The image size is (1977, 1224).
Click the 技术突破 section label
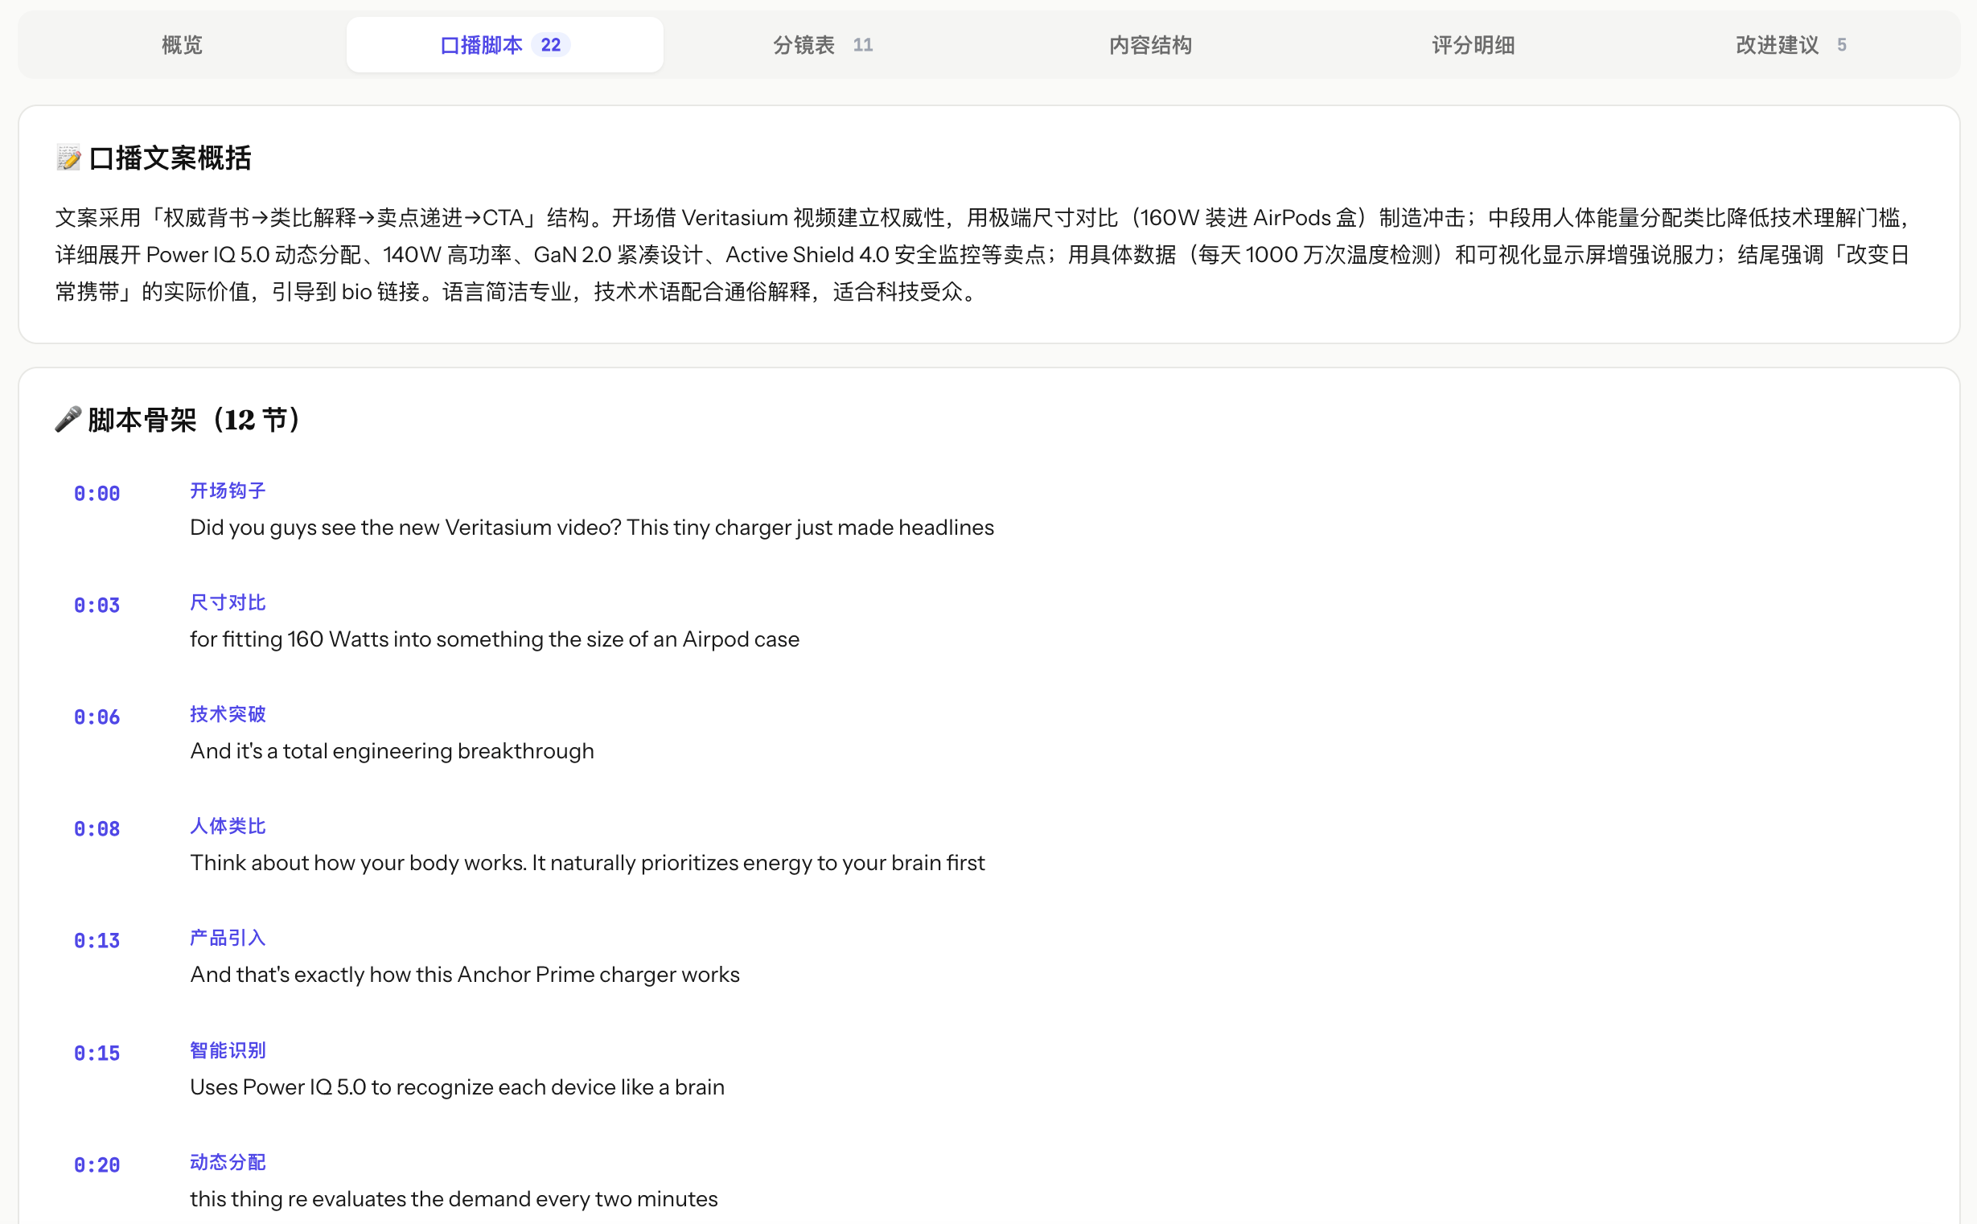click(x=228, y=714)
